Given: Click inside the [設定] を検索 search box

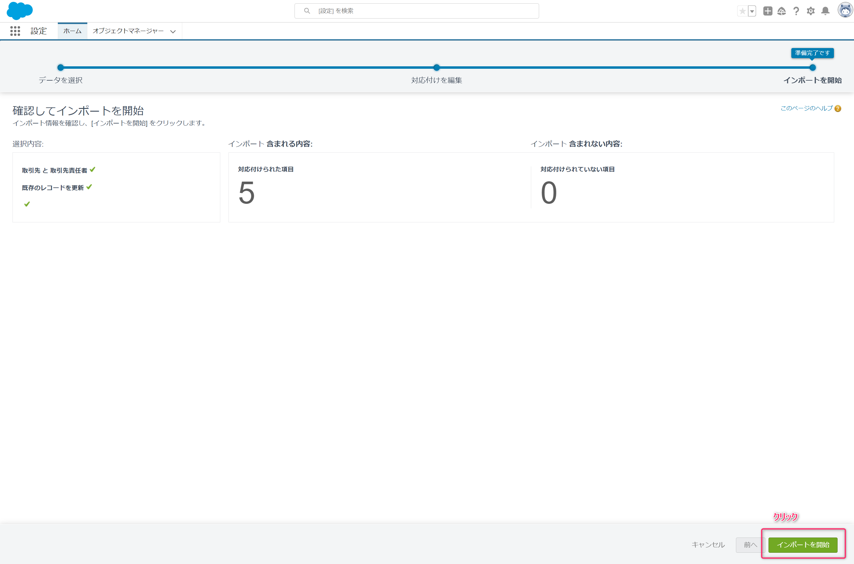Looking at the screenshot, I should point(417,11).
